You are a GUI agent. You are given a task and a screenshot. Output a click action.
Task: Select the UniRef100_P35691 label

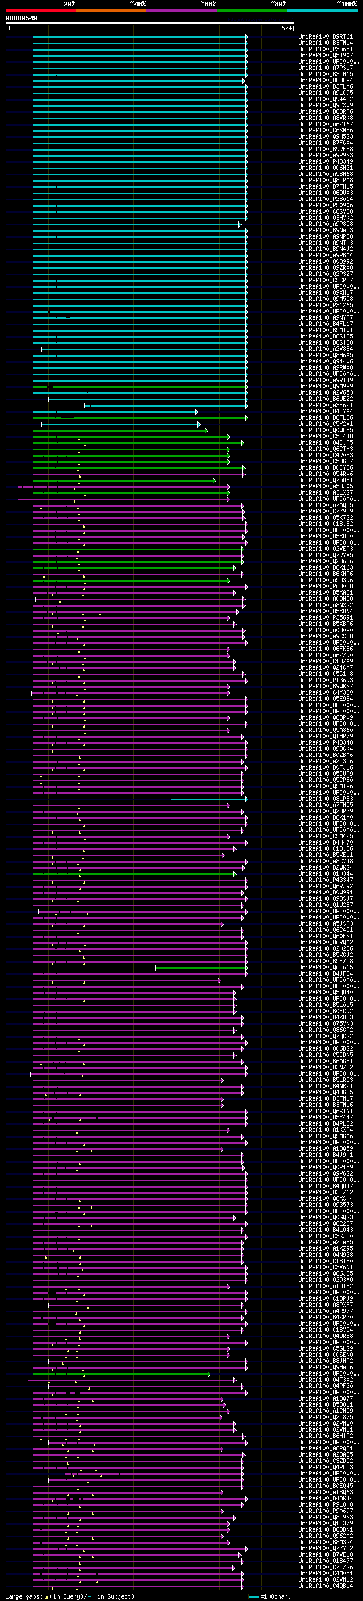[325, 617]
